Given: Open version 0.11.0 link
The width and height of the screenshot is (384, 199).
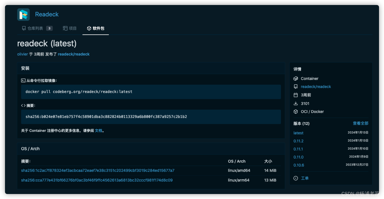Looking at the screenshot, I should [298, 157].
